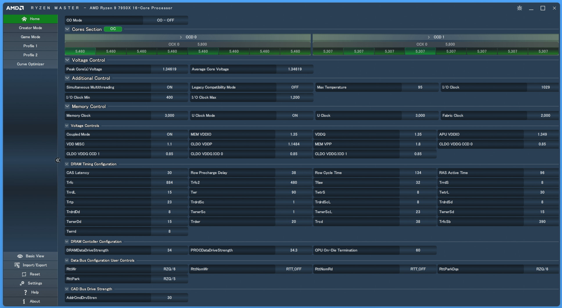562x308 pixels.
Task: Click the Memory Clock value 3,000
Action: point(170,115)
